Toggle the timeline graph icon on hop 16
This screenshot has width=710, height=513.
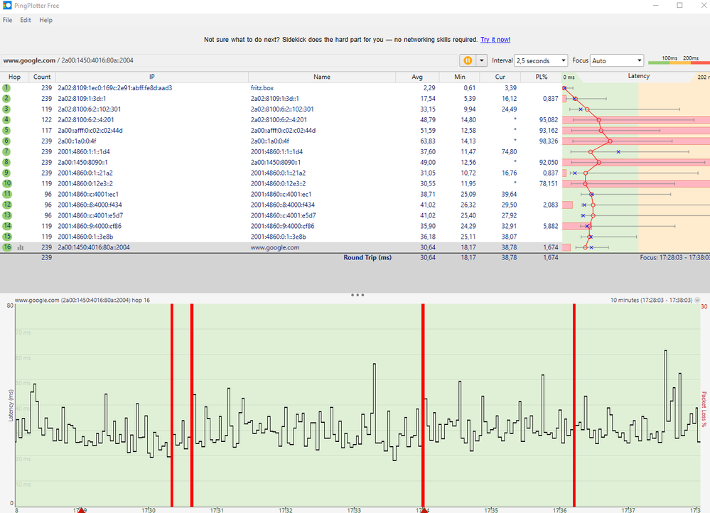(21, 248)
